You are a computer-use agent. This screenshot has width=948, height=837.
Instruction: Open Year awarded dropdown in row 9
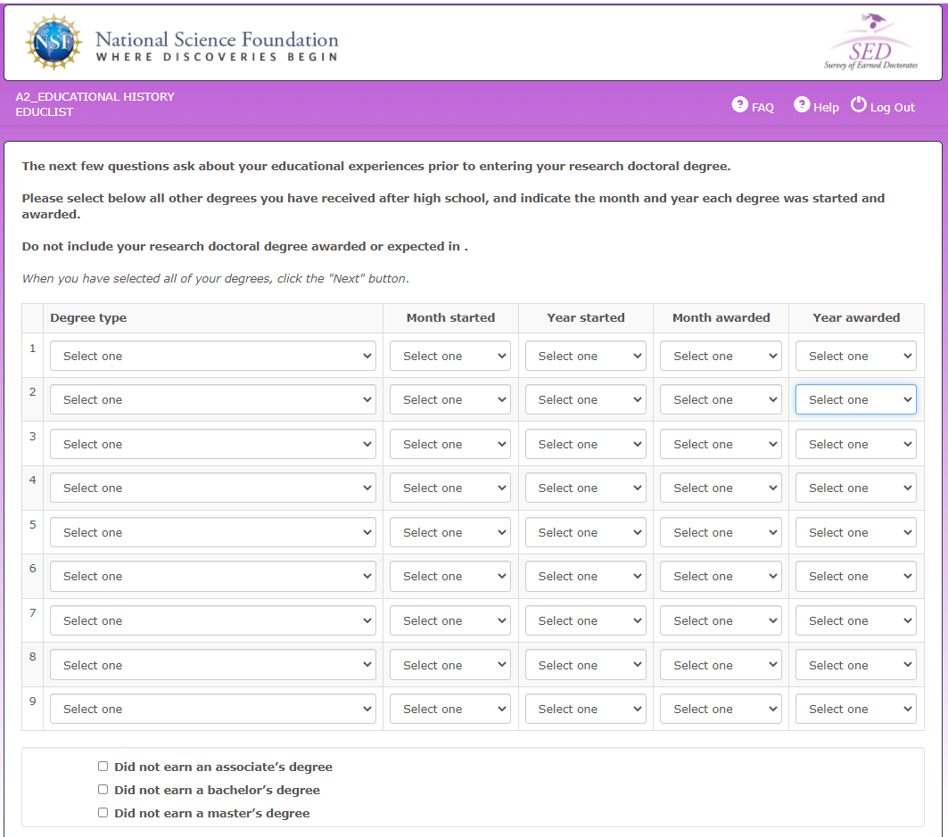click(x=855, y=709)
